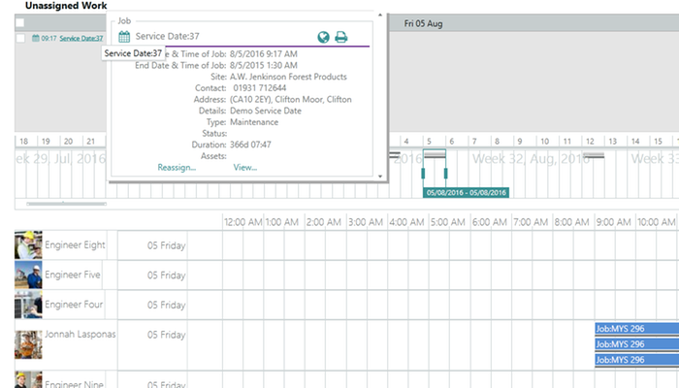Click the site name A.W. Jenkinson Forest Products

click(288, 77)
